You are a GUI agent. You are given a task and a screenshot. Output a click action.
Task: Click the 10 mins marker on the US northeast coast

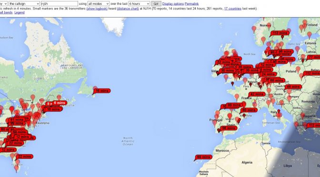click(x=53, y=109)
